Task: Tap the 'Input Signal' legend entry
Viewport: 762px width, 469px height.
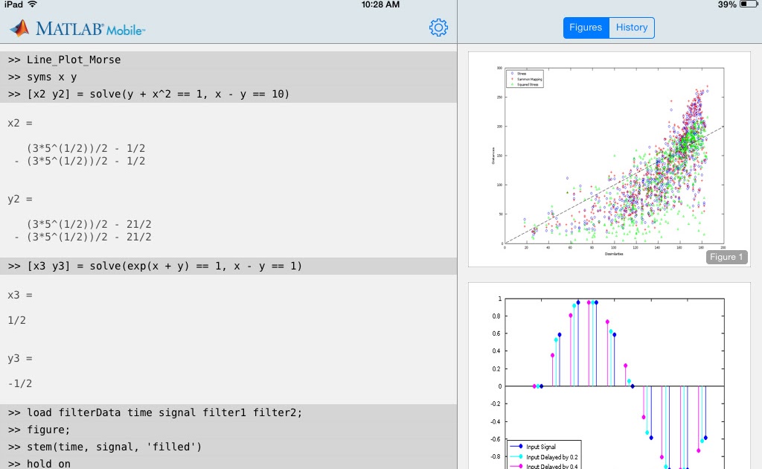Action: pos(533,446)
